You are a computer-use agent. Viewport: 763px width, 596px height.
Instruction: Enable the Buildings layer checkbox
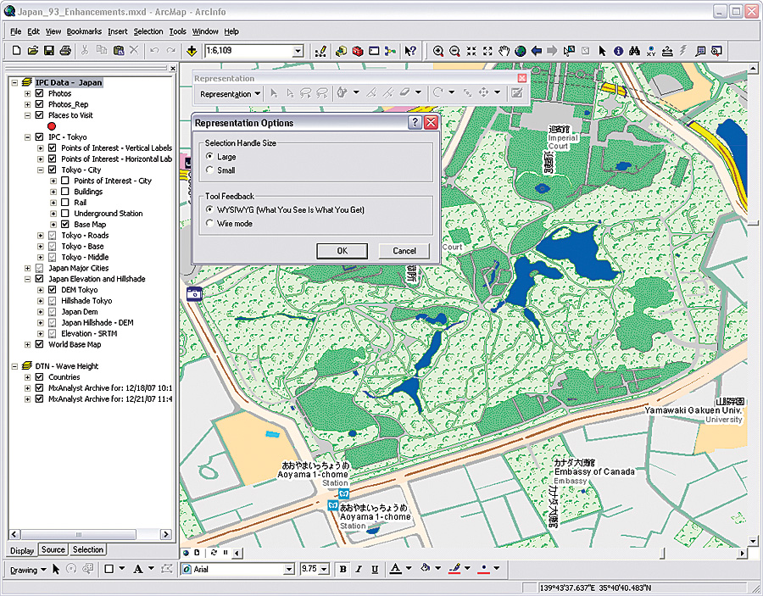pos(65,192)
